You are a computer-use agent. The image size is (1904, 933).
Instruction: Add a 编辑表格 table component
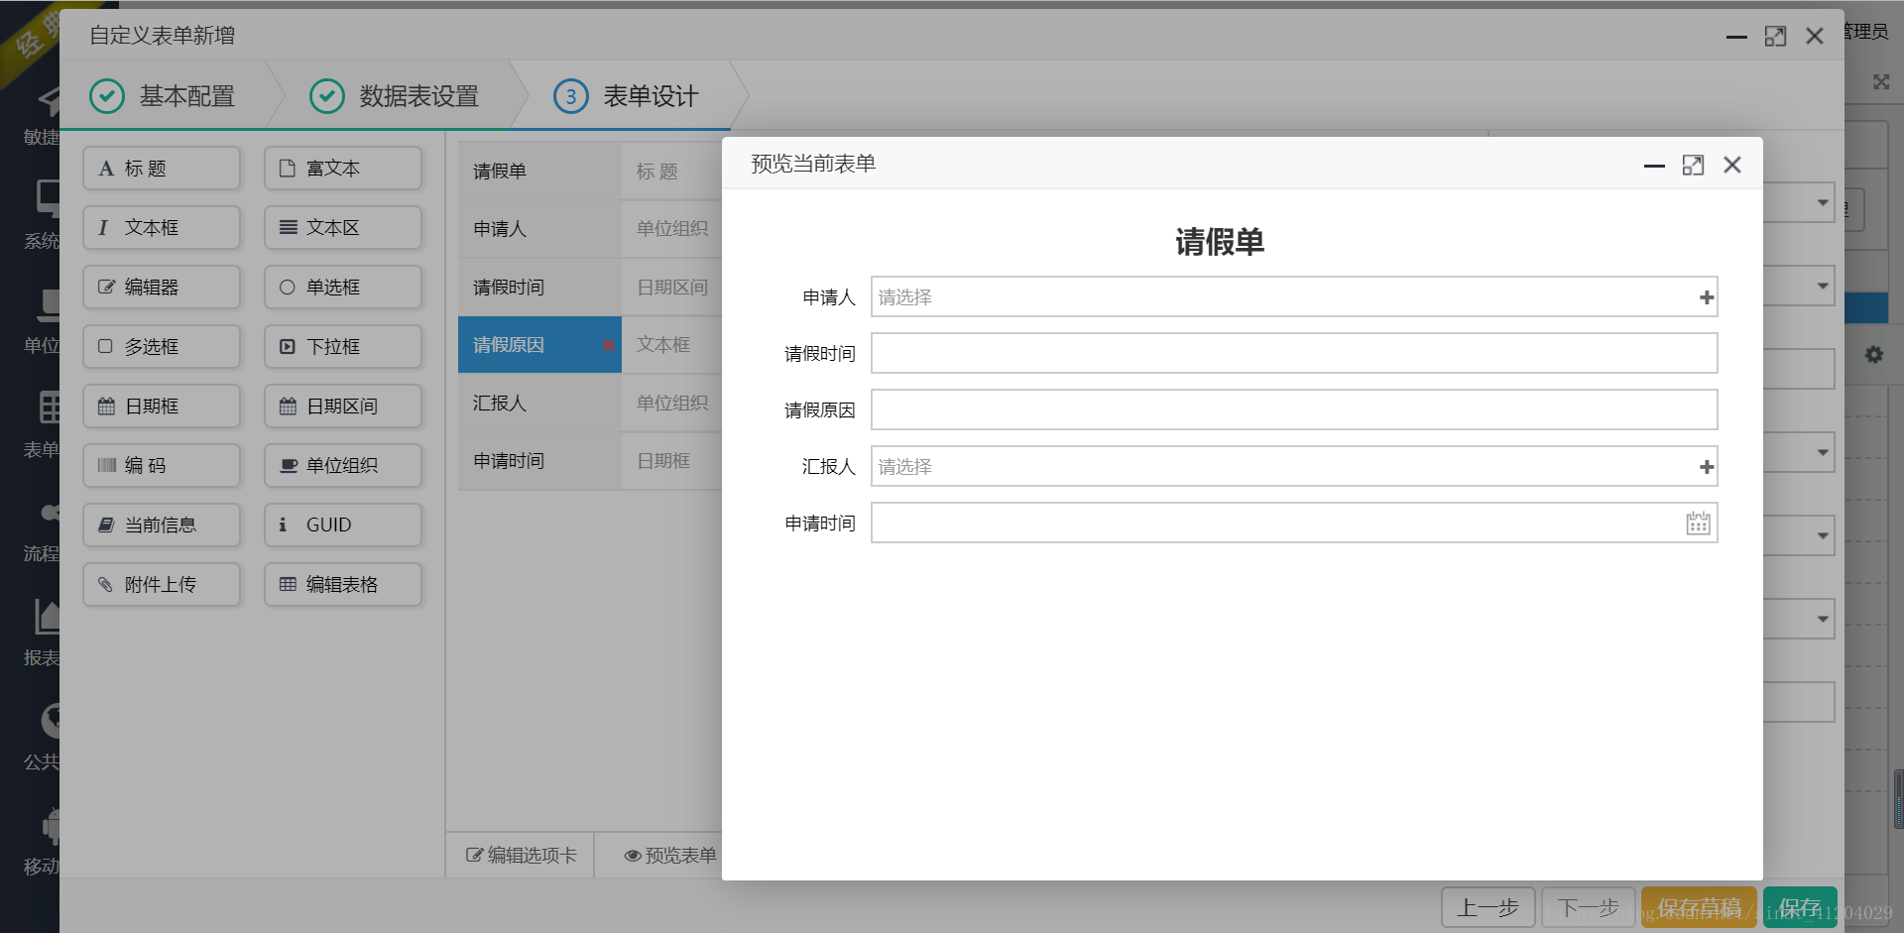[x=343, y=584]
